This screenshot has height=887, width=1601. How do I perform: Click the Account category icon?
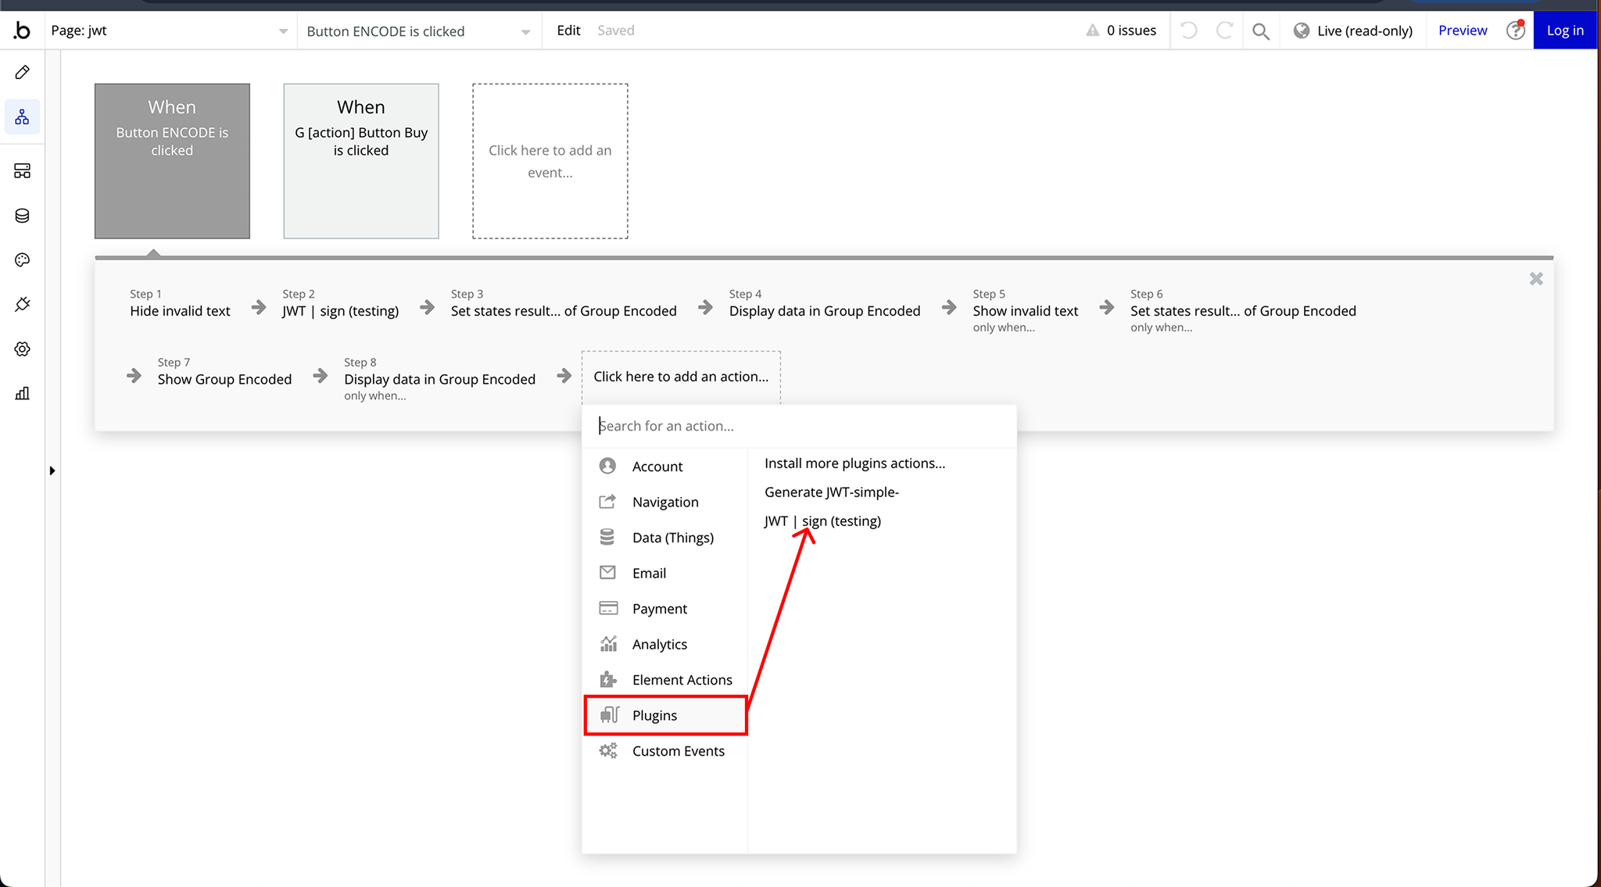tap(607, 464)
